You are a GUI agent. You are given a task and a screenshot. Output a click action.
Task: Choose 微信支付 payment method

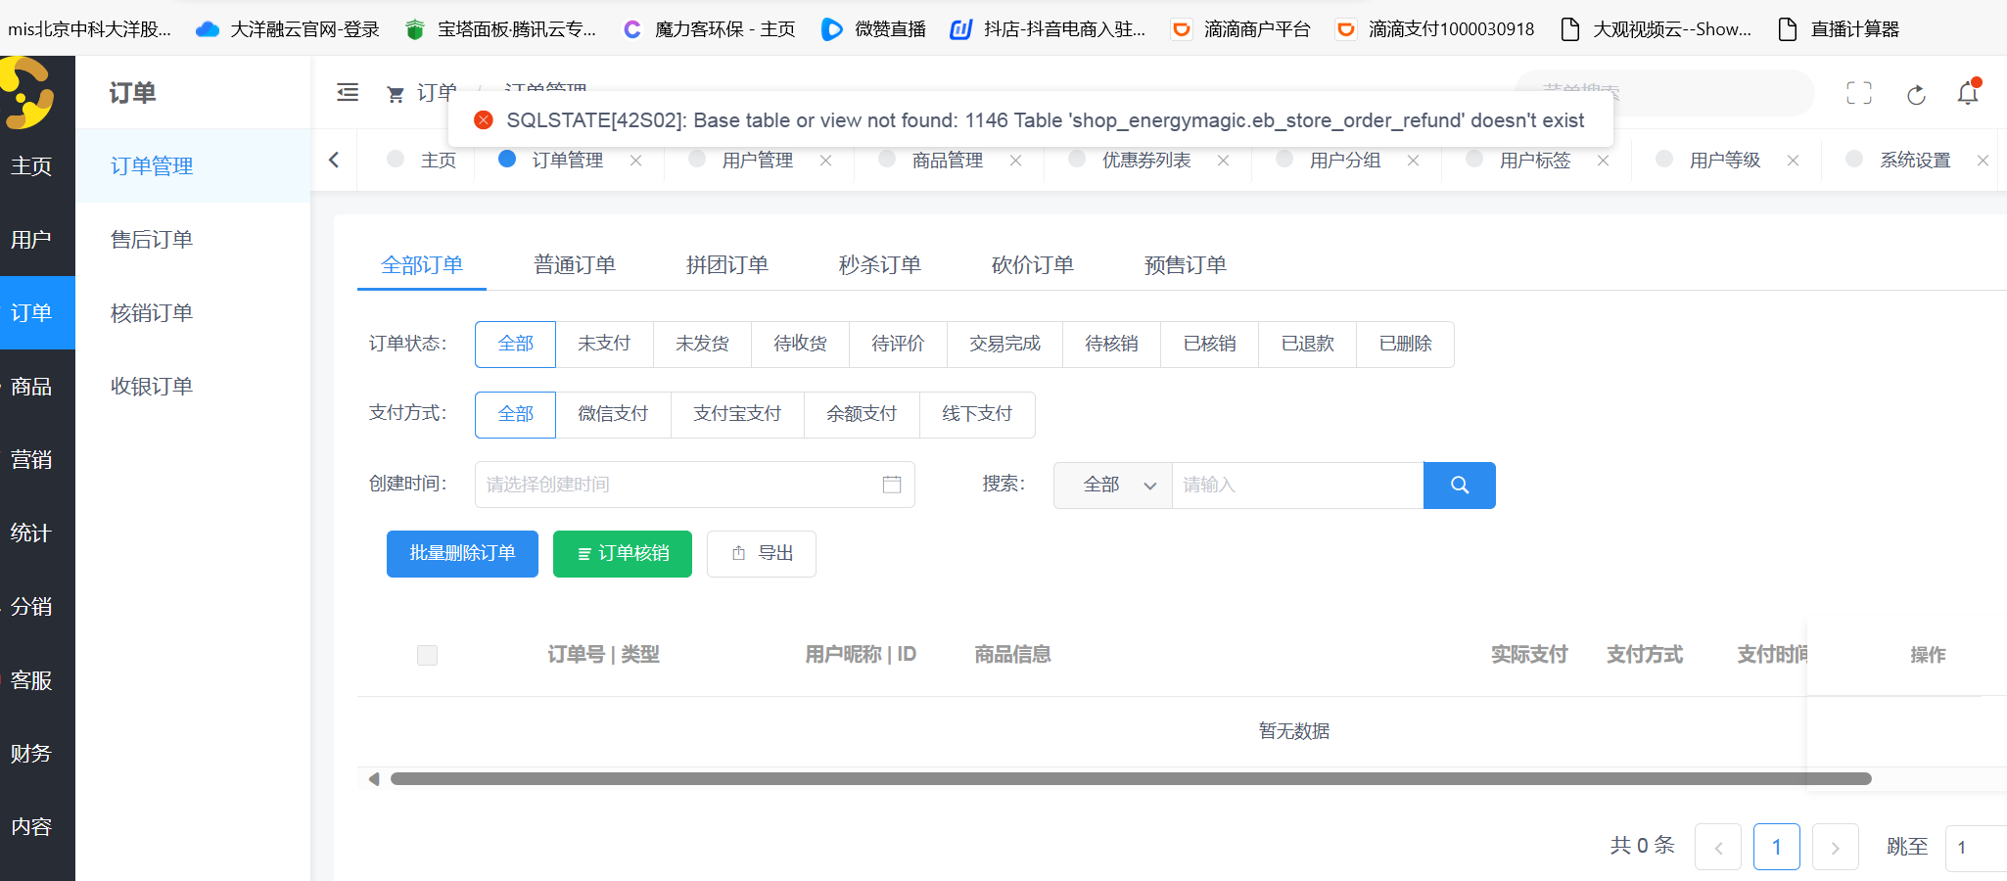tap(613, 415)
